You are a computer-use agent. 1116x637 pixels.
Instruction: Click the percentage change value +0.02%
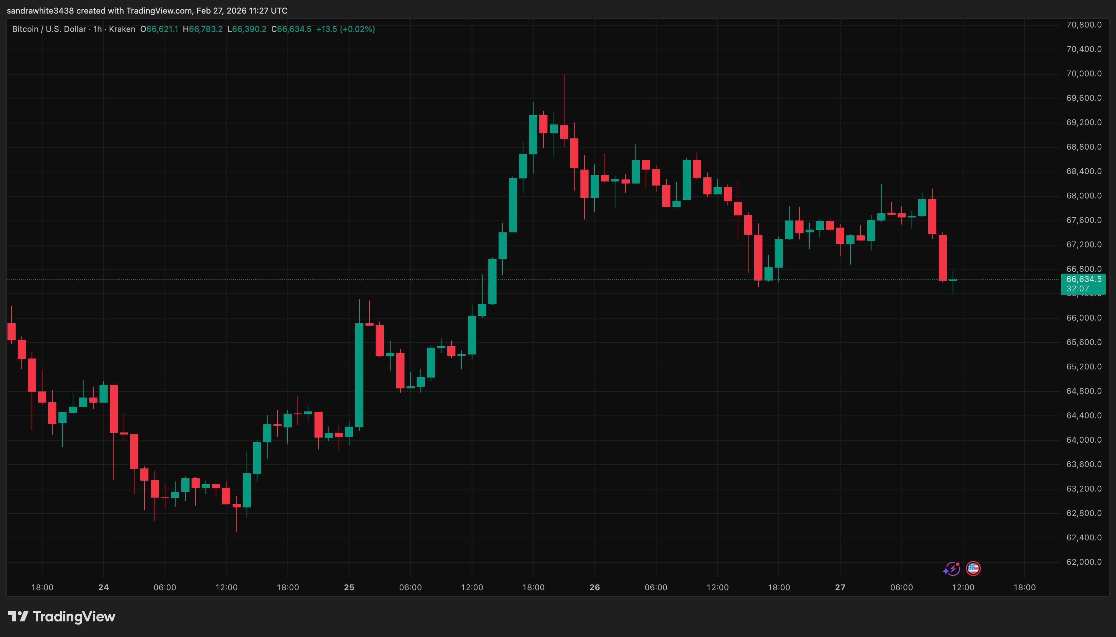point(357,29)
